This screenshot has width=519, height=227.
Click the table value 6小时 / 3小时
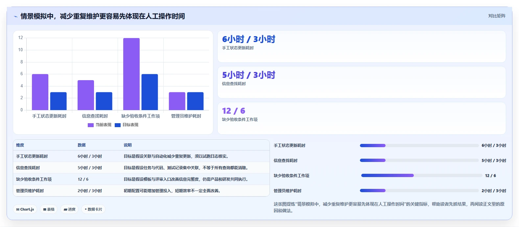click(x=90, y=156)
